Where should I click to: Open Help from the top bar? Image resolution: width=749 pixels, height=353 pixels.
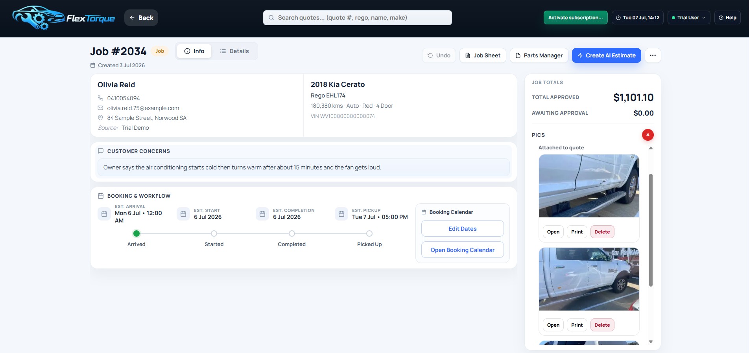(727, 18)
